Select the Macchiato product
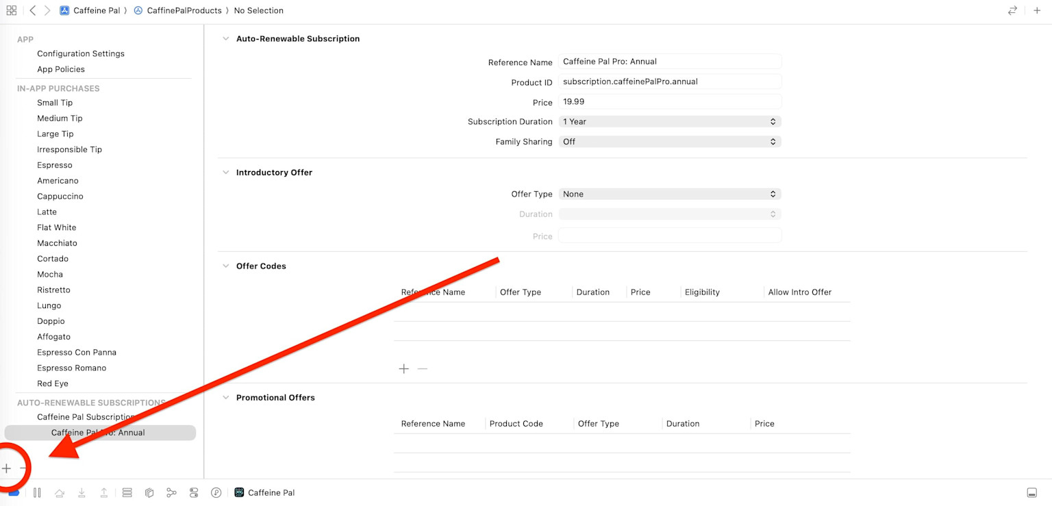This screenshot has height=506, width=1052. click(x=57, y=243)
